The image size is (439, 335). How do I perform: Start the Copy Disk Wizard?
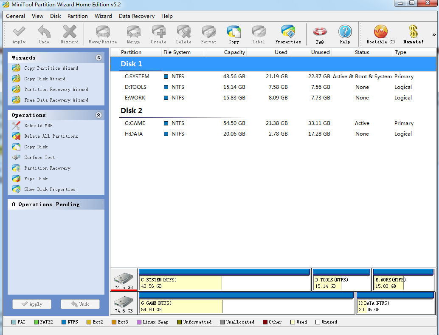point(45,79)
